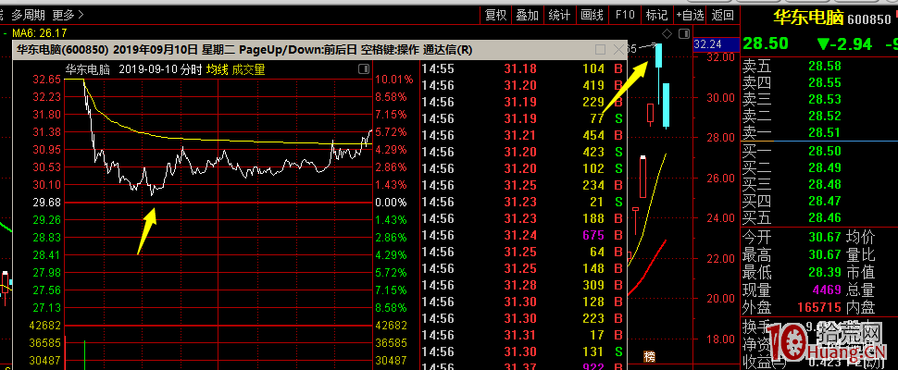Screen dimensions: 898x370
Task: Select the 买一 28.50 order book row
Action: 819,151
